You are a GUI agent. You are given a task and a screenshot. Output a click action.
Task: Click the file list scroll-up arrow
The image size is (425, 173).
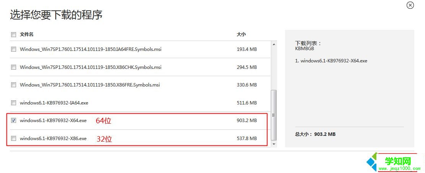[274, 44]
